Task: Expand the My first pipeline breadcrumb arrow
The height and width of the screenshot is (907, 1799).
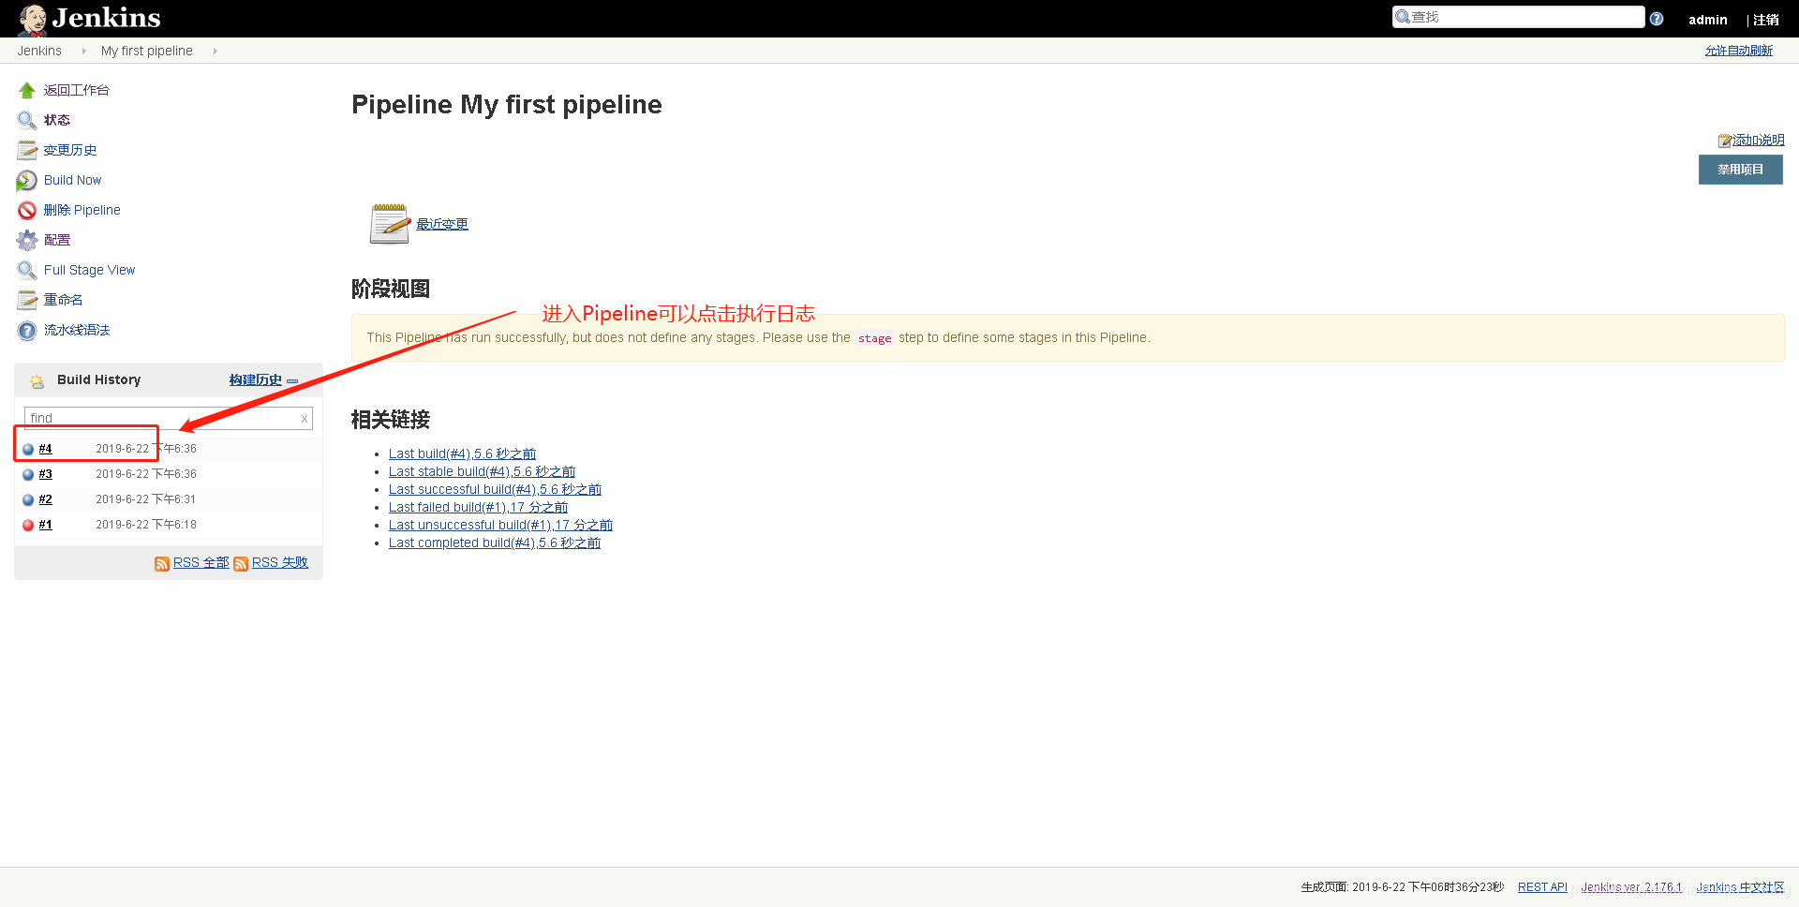Action: click(x=215, y=51)
